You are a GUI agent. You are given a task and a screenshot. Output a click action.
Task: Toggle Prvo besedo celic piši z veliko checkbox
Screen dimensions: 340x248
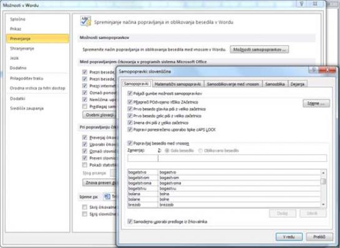(130, 116)
